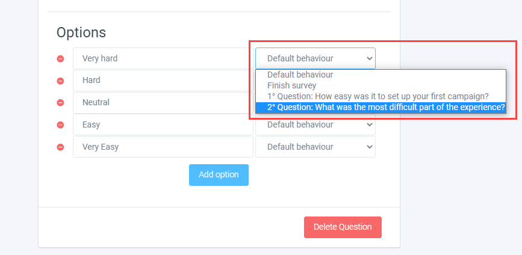Select the highlighted 2° Question entry

(385, 108)
